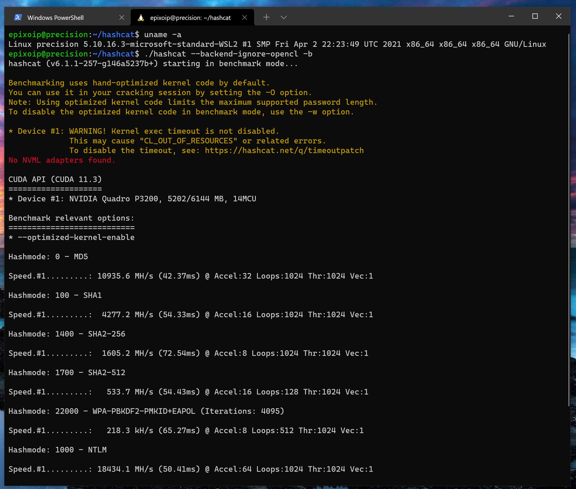Close the hashcat terminal tab
The image size is (576, 489).
(245, 17)
